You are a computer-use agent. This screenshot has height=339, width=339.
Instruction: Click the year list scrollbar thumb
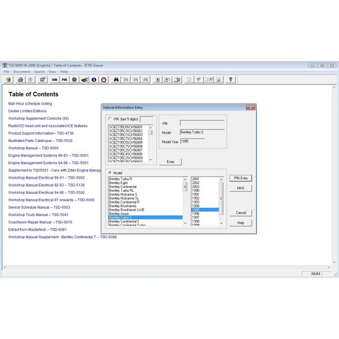(x=221, y=199)
